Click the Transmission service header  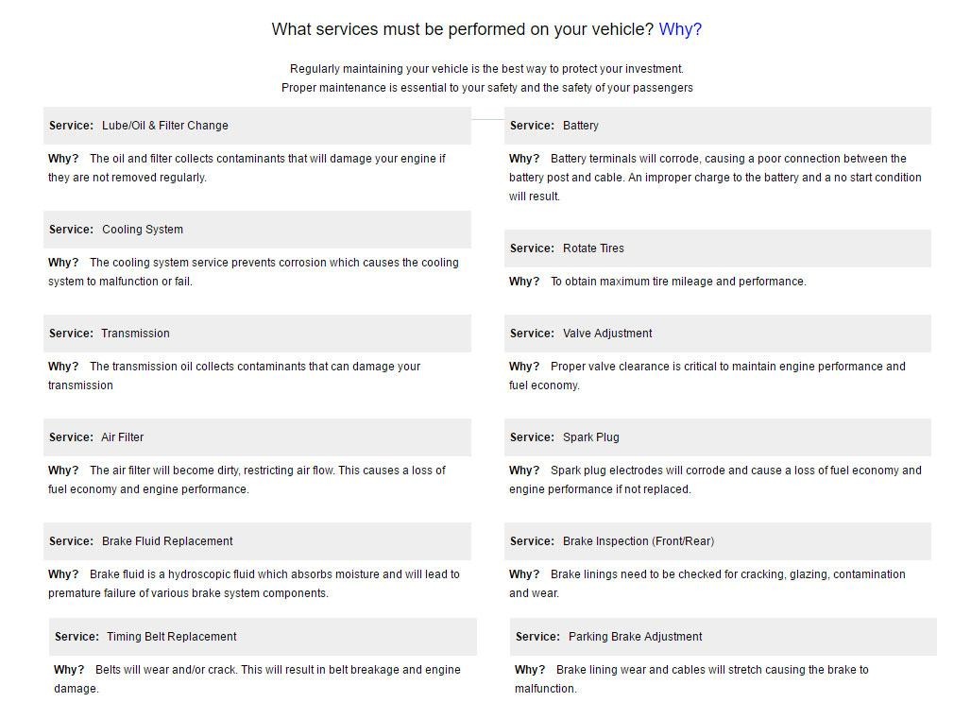pos(257,334)
